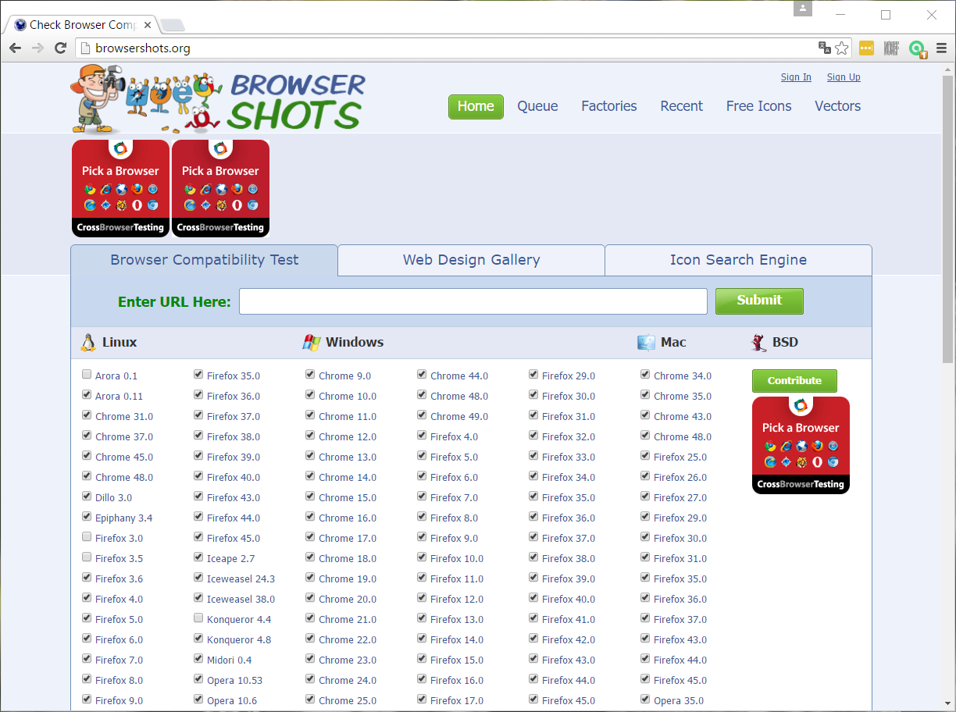This screenshot has height=712, width=956.
Task: Click the Linux heading text
Action: 119,342
